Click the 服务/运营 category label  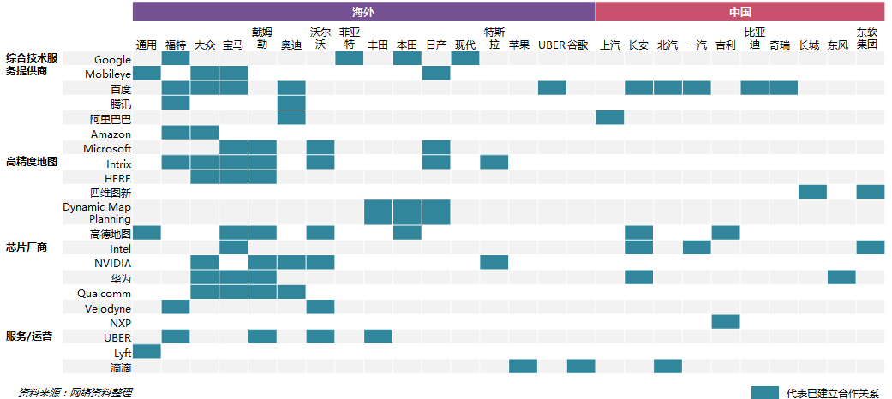29,336
